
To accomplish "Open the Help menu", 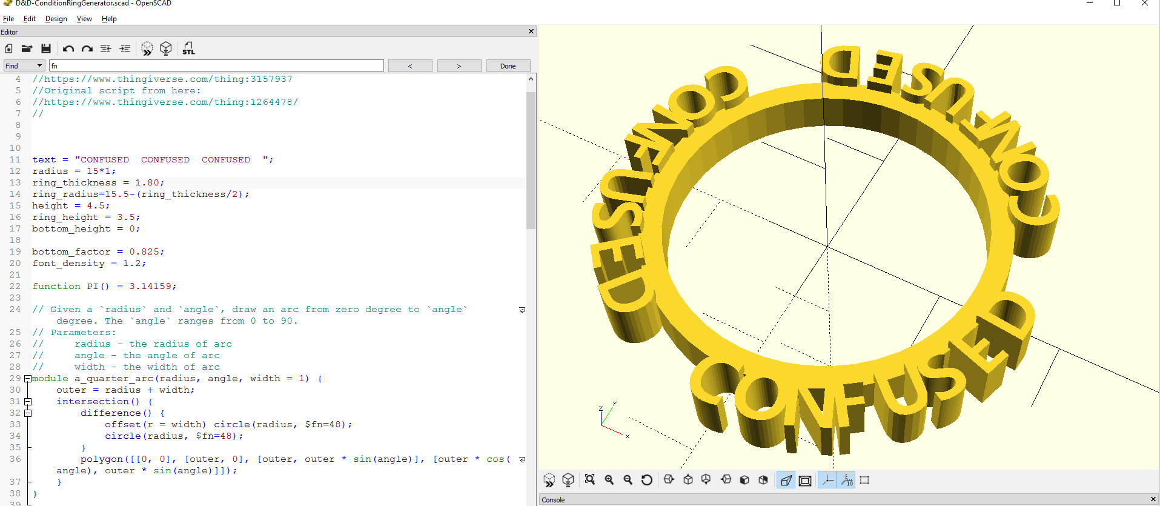I will pyautogui.click(x=109, y=19).
